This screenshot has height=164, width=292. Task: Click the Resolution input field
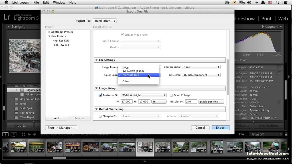pyautogui.click(x=191, y=102)
